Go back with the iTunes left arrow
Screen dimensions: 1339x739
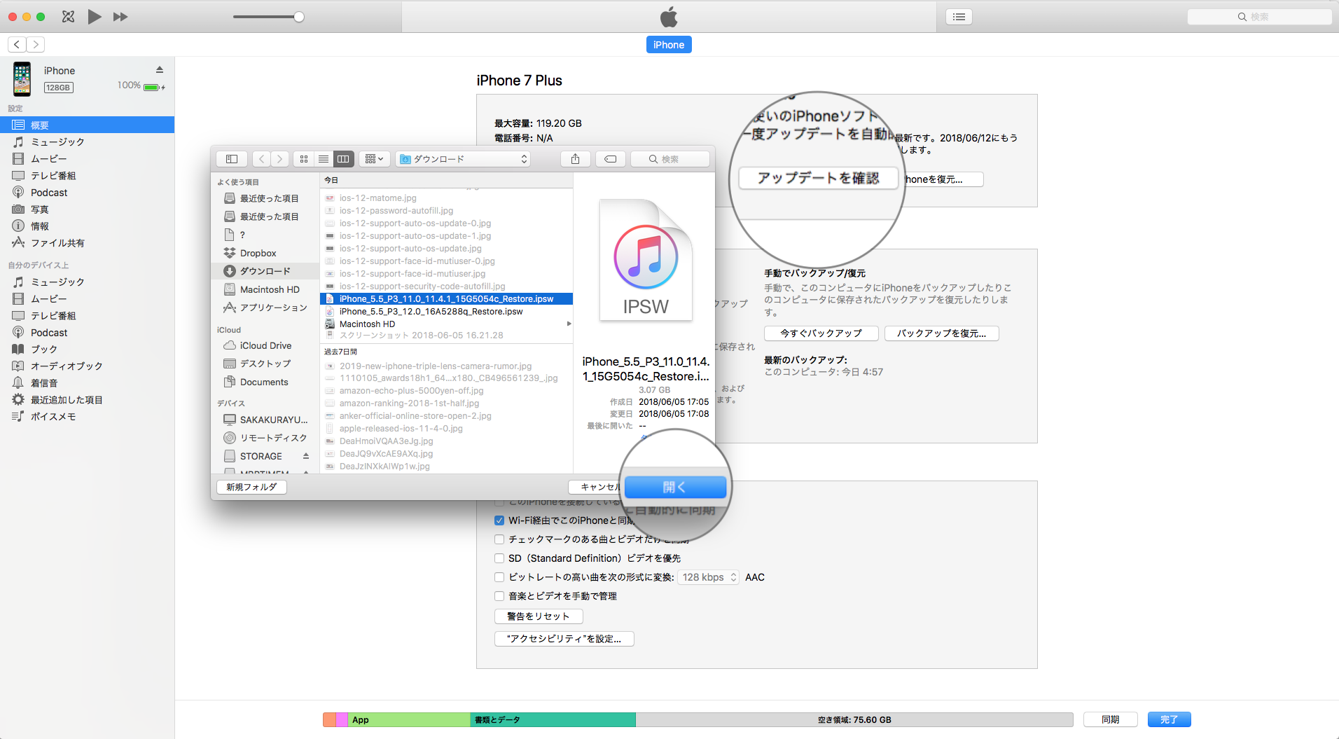[17, 45]
